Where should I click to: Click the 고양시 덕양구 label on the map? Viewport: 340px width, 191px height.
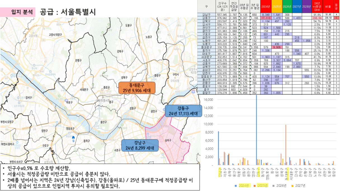pos(55,35)
